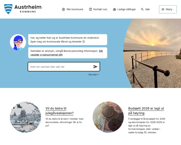Viewport: 181px width, 145px height.
Task: Click the snowy winter landscape thumbnail
Action: [x=25, y=117]
